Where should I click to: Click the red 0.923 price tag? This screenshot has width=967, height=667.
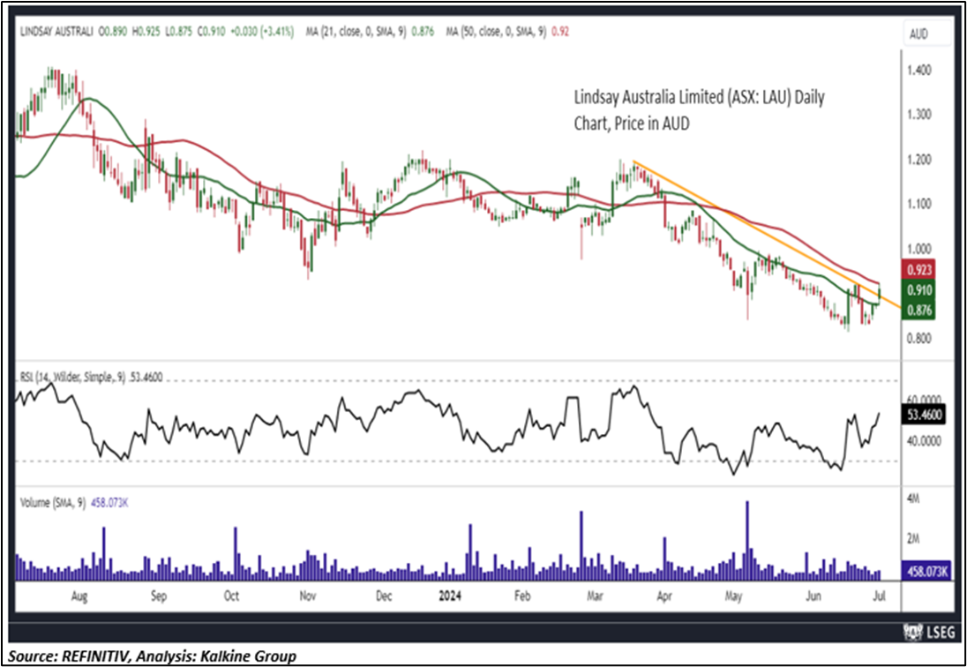coord(918,269)
